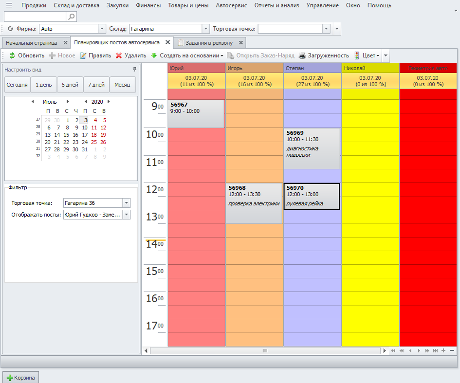This screenshot has height=383, width=460.
Task: Close the Задания в ремзону tab
Action: point(241,42)
